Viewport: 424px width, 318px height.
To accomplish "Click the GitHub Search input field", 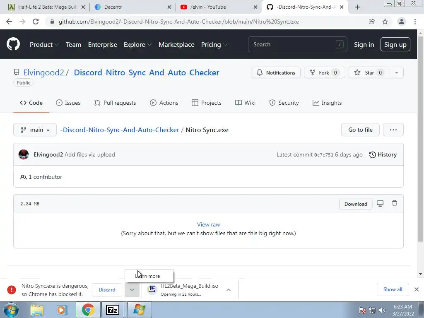I will 297,44.
